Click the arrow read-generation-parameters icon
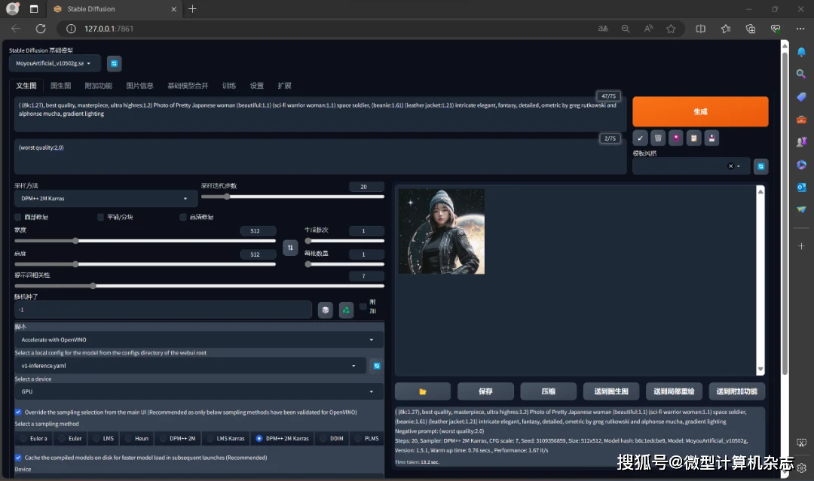Screen dimensions: 814x481 [640, 138]
